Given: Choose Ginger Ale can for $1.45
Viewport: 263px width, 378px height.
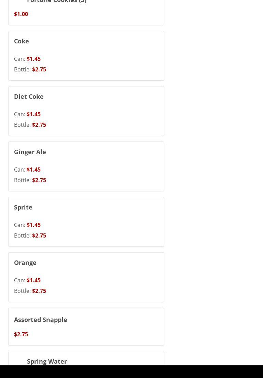Looking at the screenshot, I should [x=33, y=170].
